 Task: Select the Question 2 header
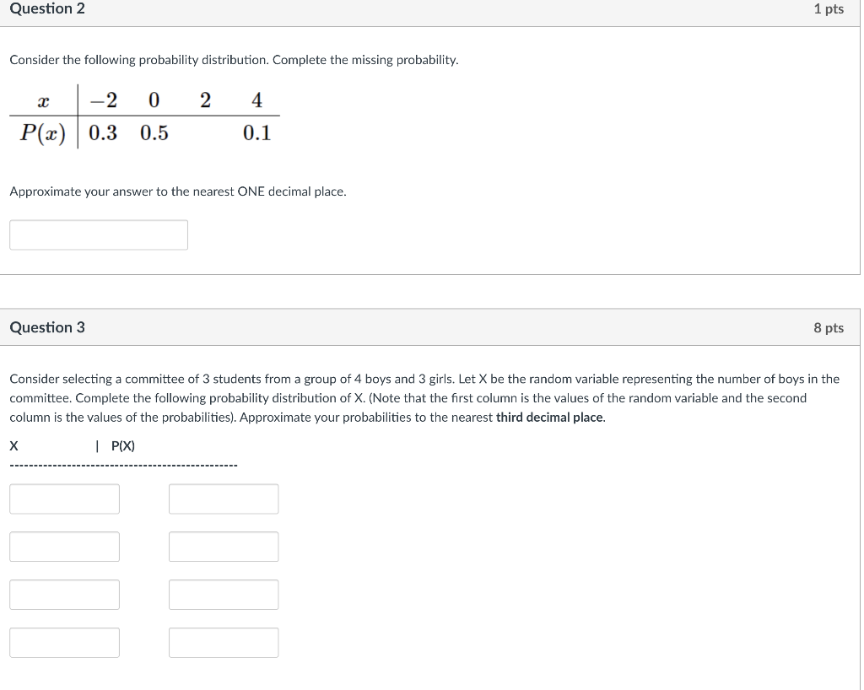(x=46, y=8)
